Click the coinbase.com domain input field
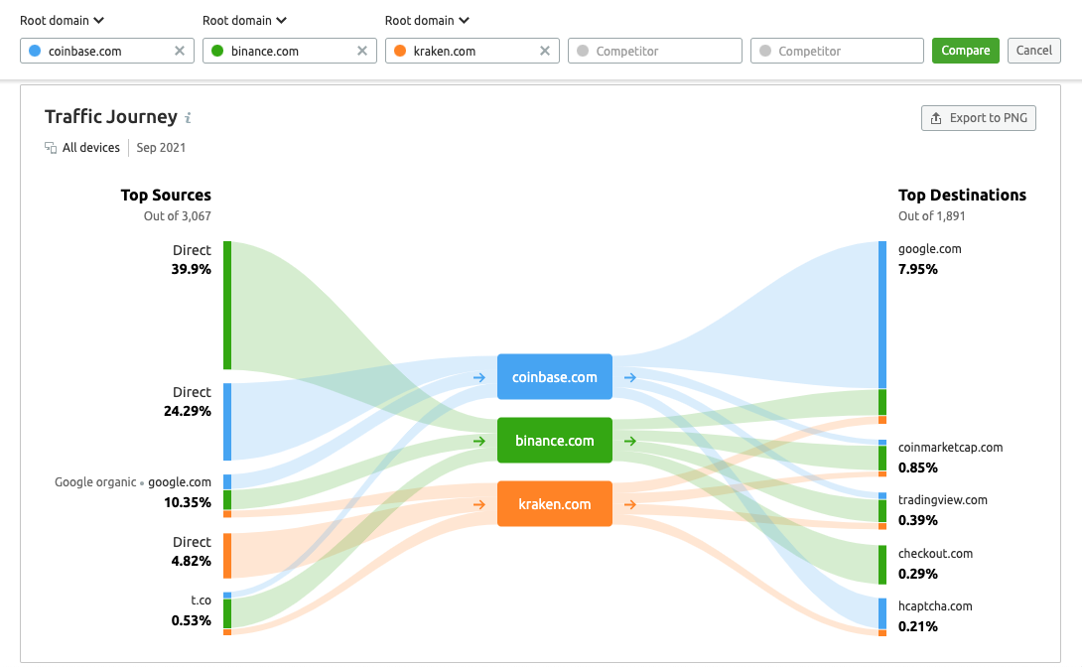1082x667 pixels. pyautogui.click(x=107, y=51)
